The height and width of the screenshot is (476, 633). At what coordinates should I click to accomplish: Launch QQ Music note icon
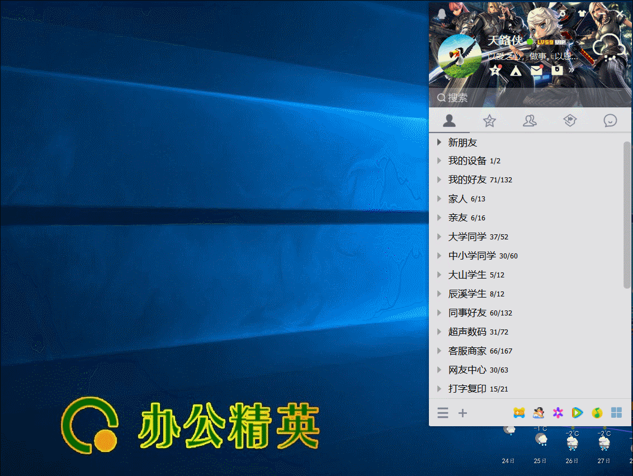pos(597,413)
